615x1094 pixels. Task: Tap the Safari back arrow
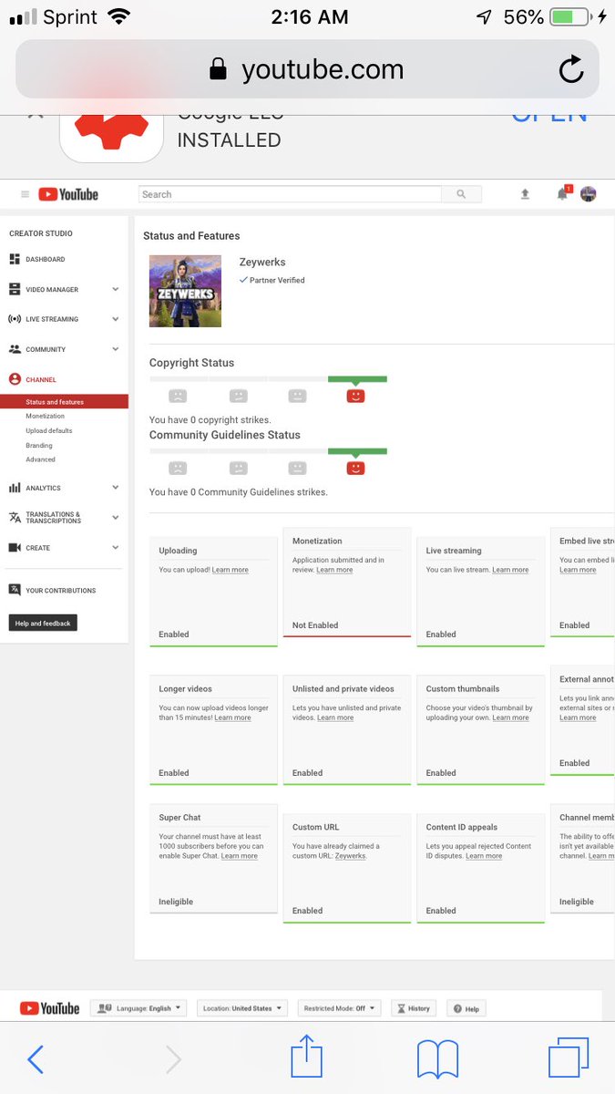point(36,1058)
